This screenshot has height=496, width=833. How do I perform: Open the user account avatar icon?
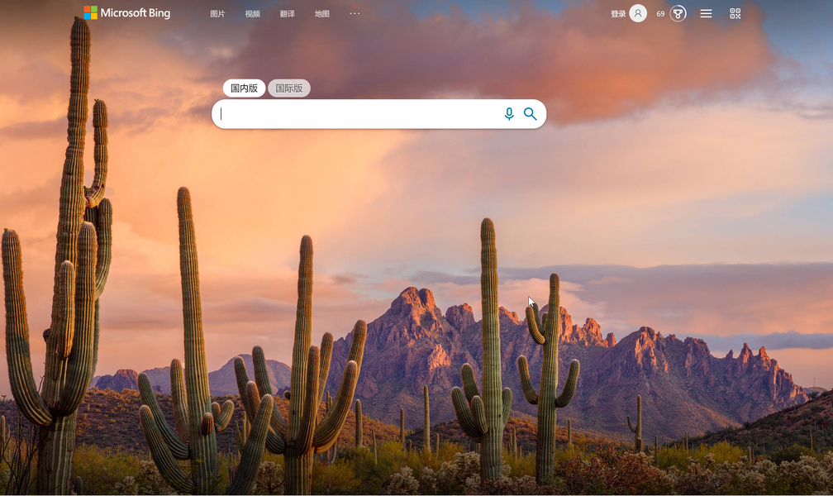(638, 13)
